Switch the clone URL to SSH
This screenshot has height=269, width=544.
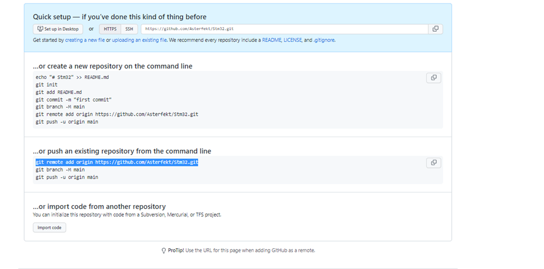tap(130, 29)
